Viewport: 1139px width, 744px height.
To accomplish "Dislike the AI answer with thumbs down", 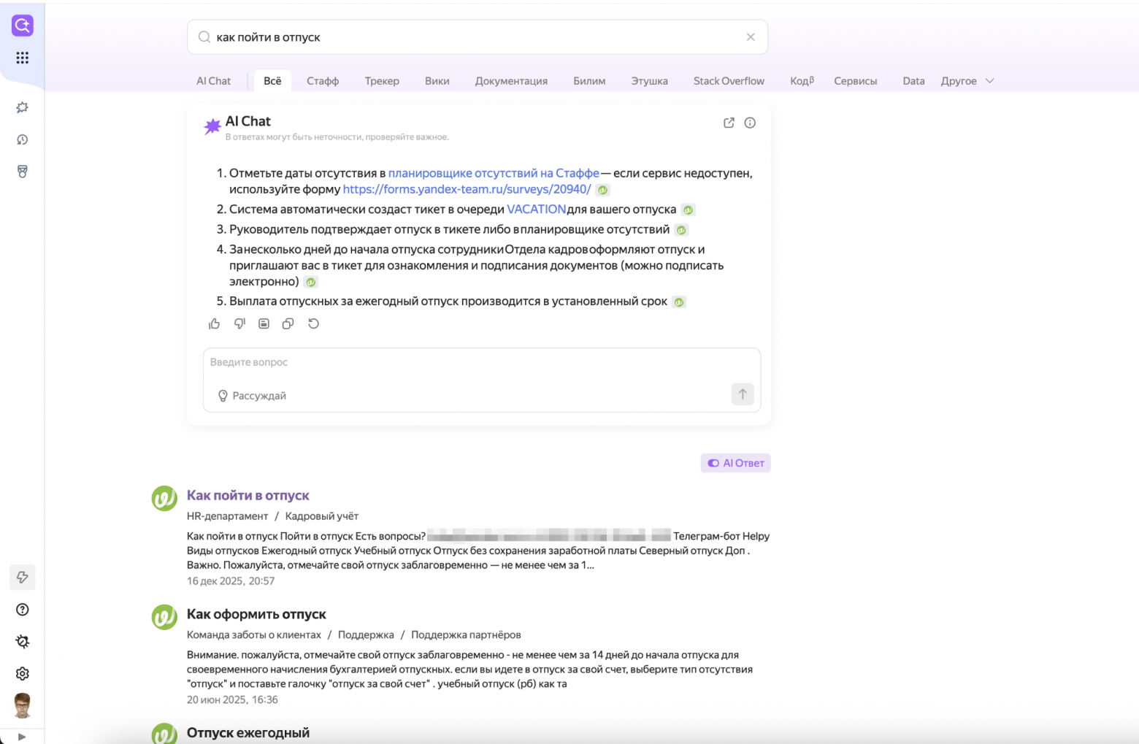I will click(239, 323).
